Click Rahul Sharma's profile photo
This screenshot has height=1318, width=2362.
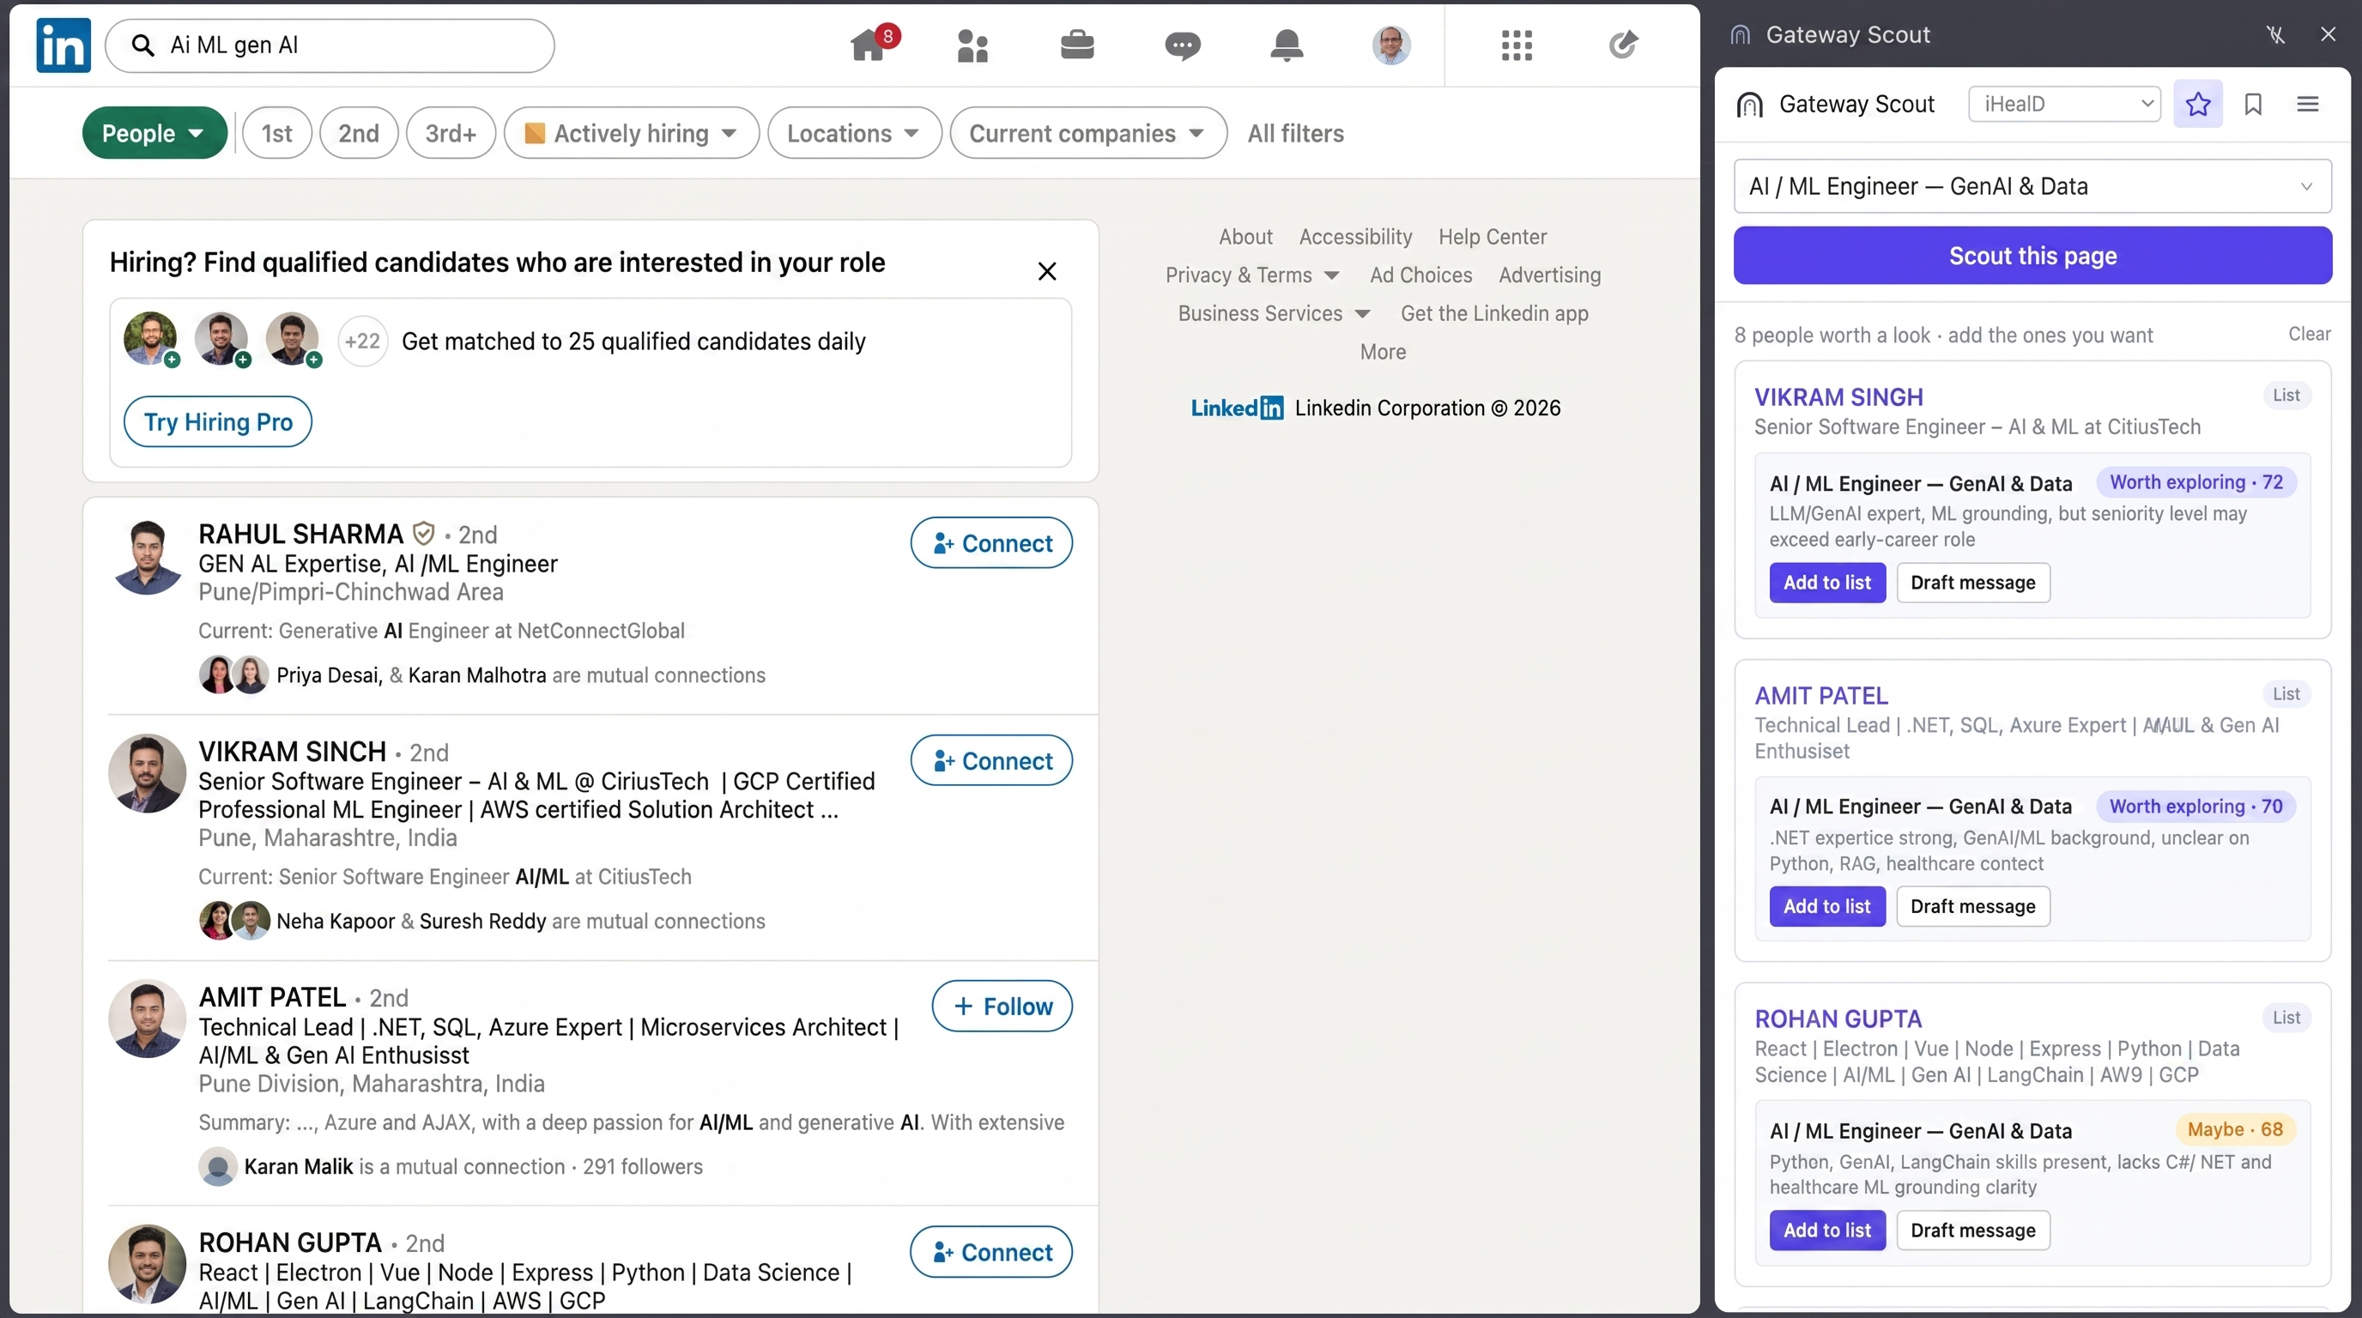point(147,556)
